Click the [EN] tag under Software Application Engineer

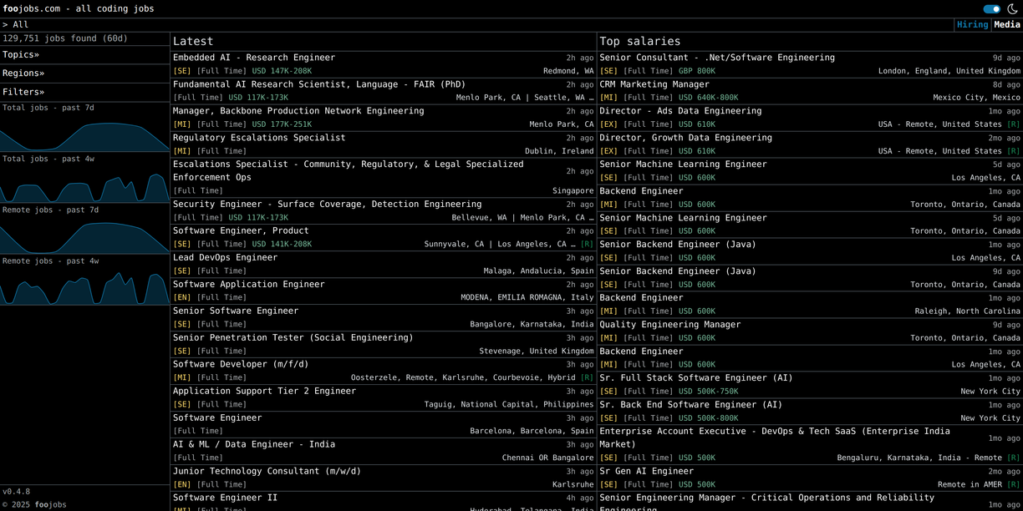click(x=181, y=298)
